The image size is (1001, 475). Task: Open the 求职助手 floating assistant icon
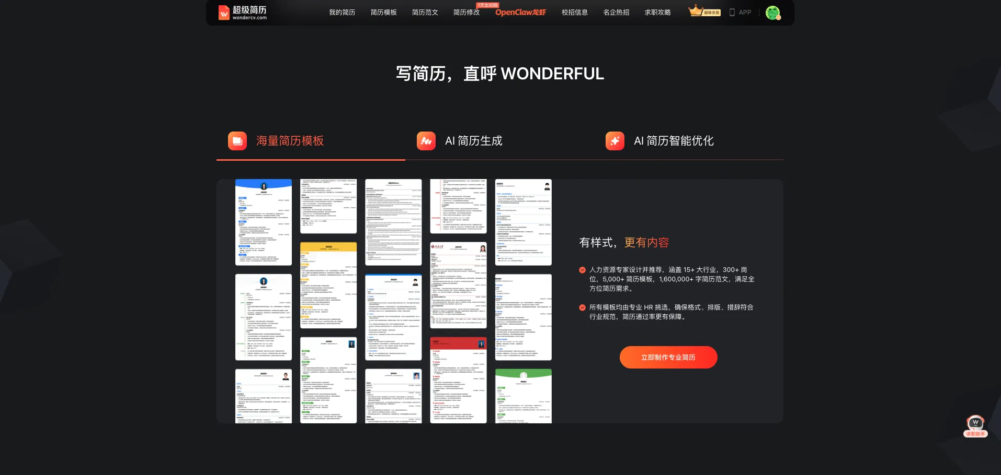point(975,426)
